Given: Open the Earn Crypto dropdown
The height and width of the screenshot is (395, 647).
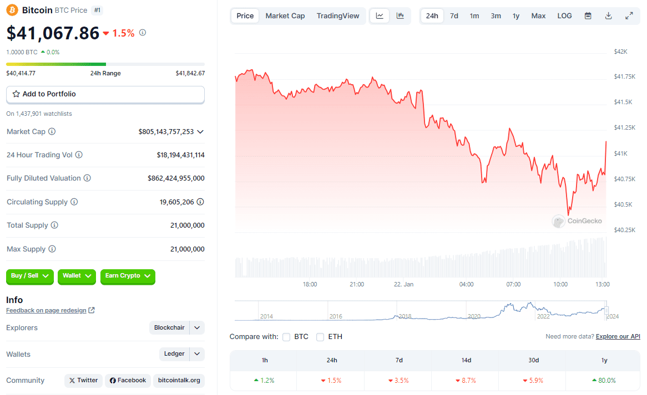Looking at the screenshot, I should click(x=128, y=276).
